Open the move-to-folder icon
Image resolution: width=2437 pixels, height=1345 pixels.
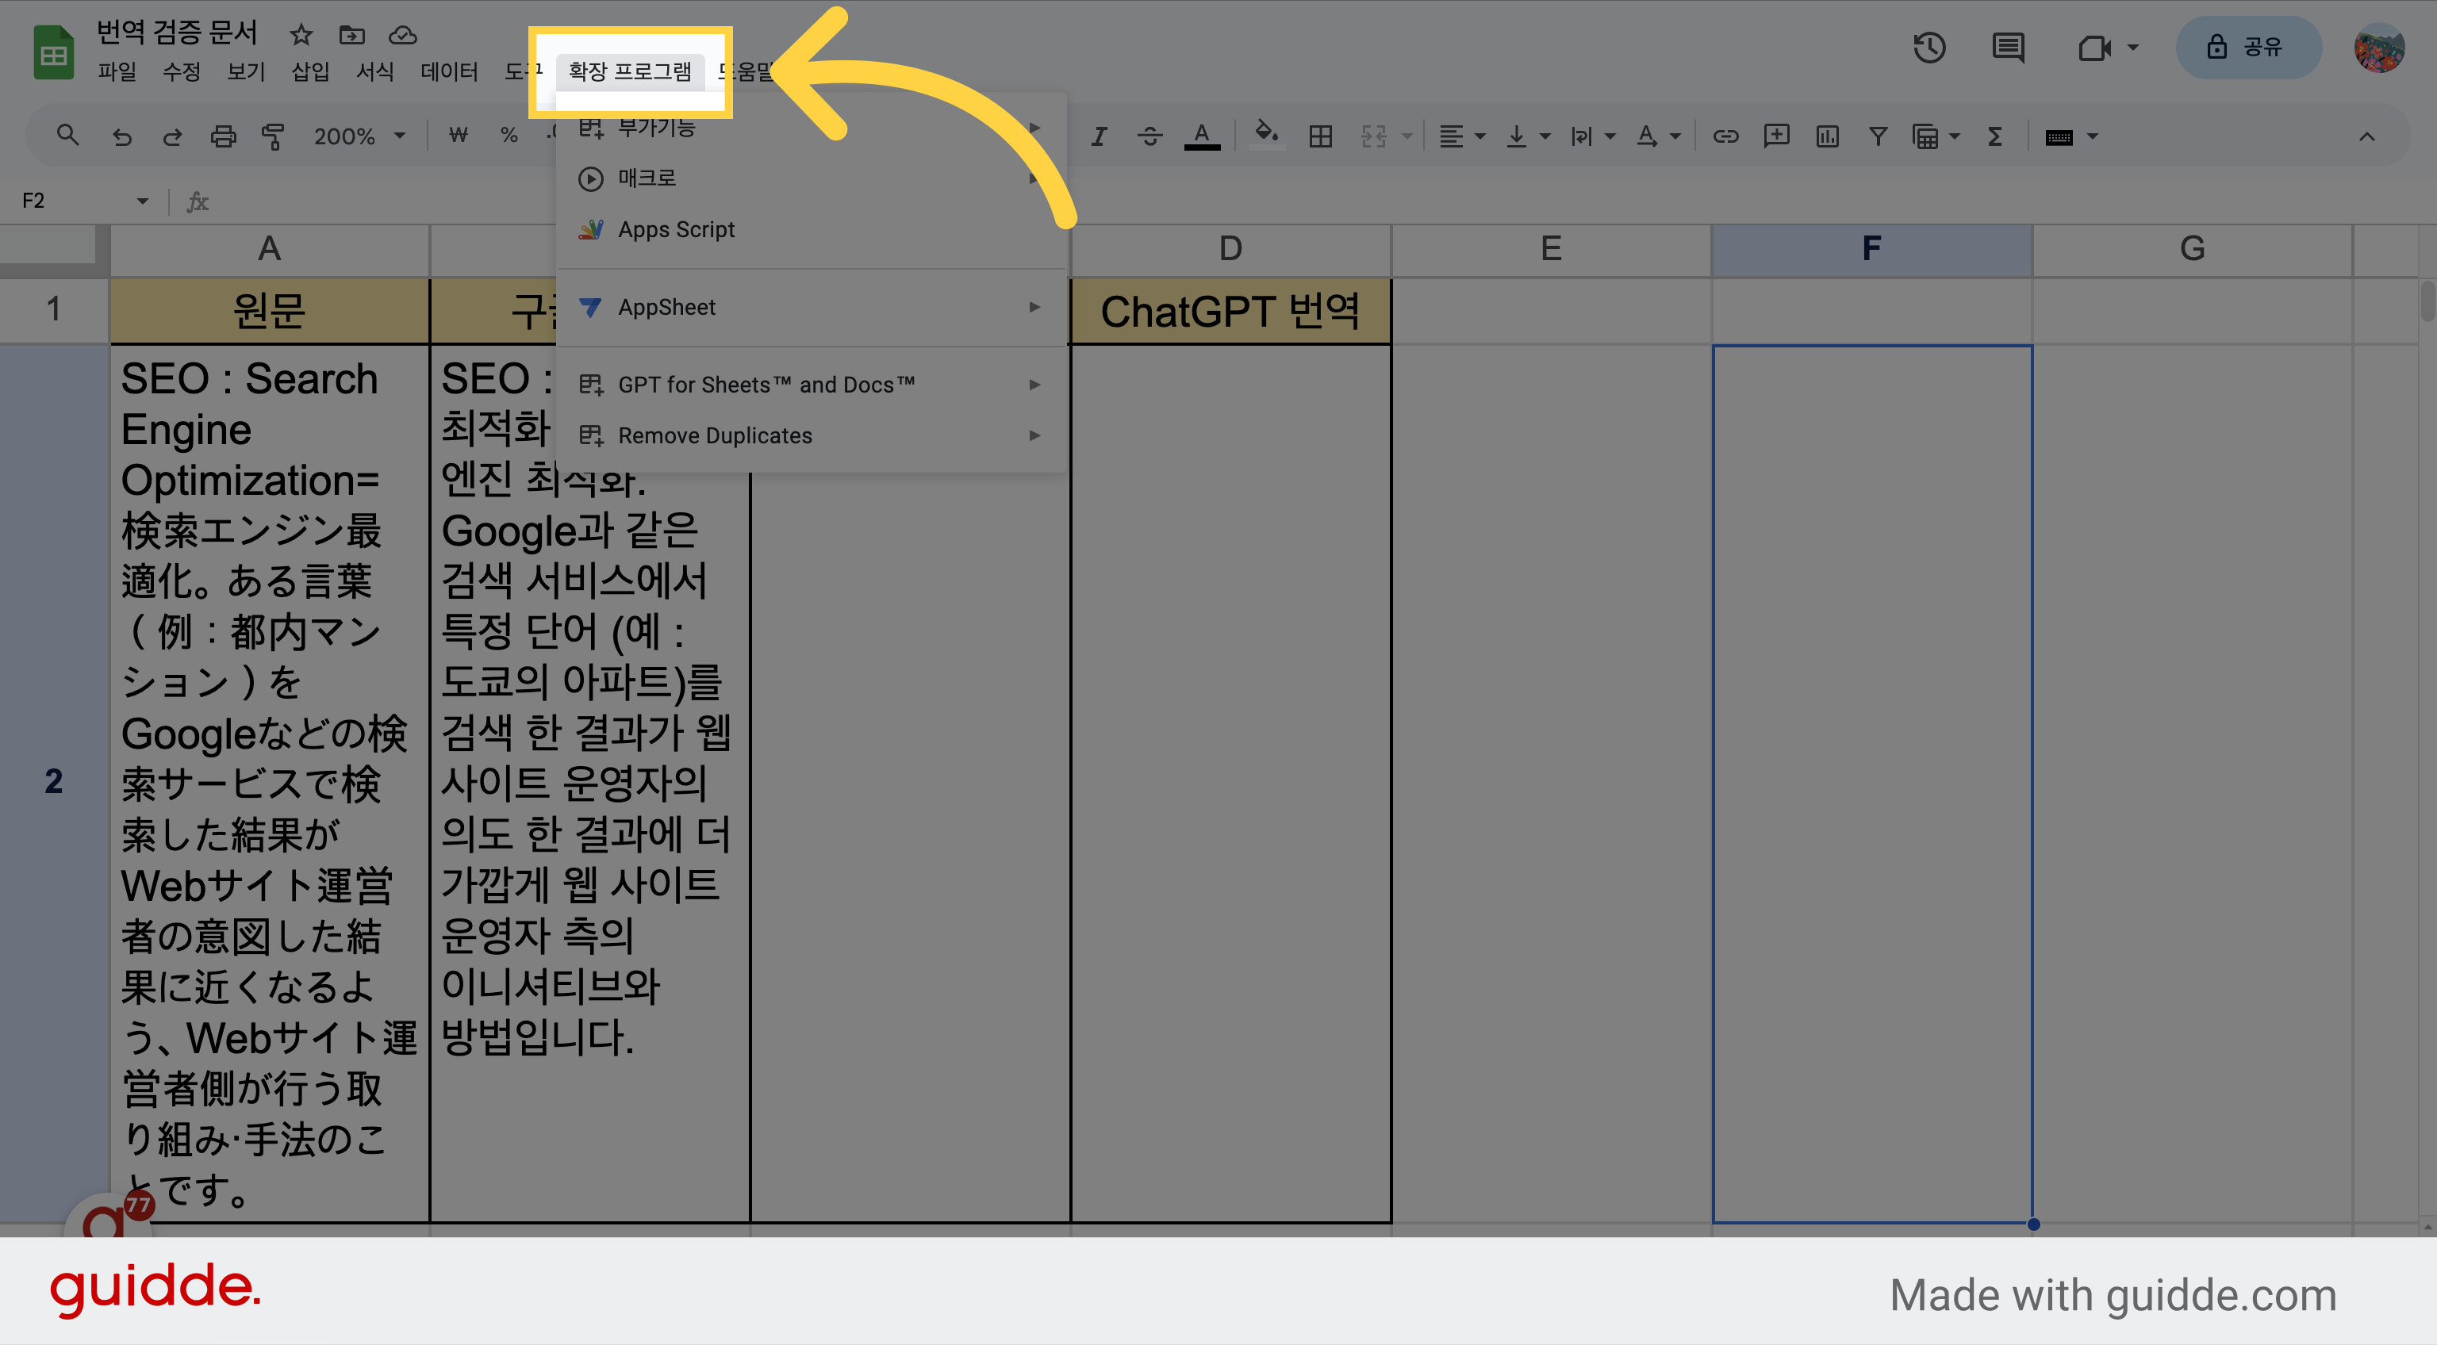pos(352,35)
